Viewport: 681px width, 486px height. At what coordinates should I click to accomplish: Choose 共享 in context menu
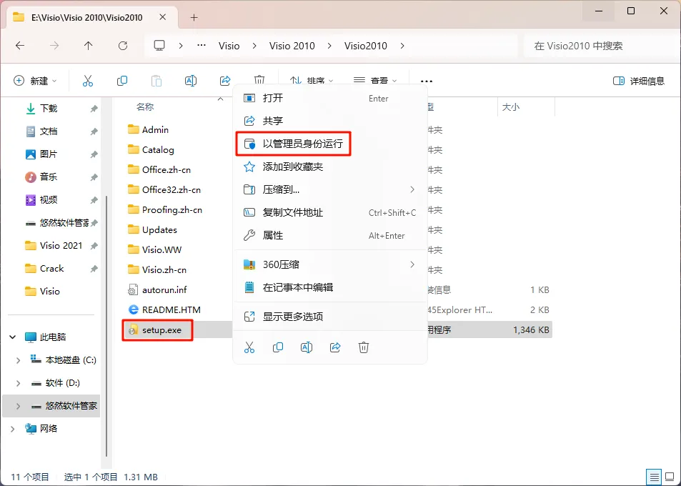pyautogui.click(x=330, y=121)
